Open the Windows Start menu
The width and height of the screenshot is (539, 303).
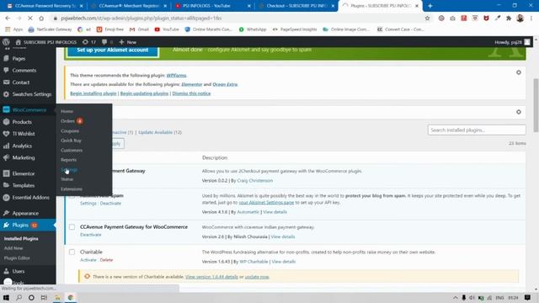point(6,297)
